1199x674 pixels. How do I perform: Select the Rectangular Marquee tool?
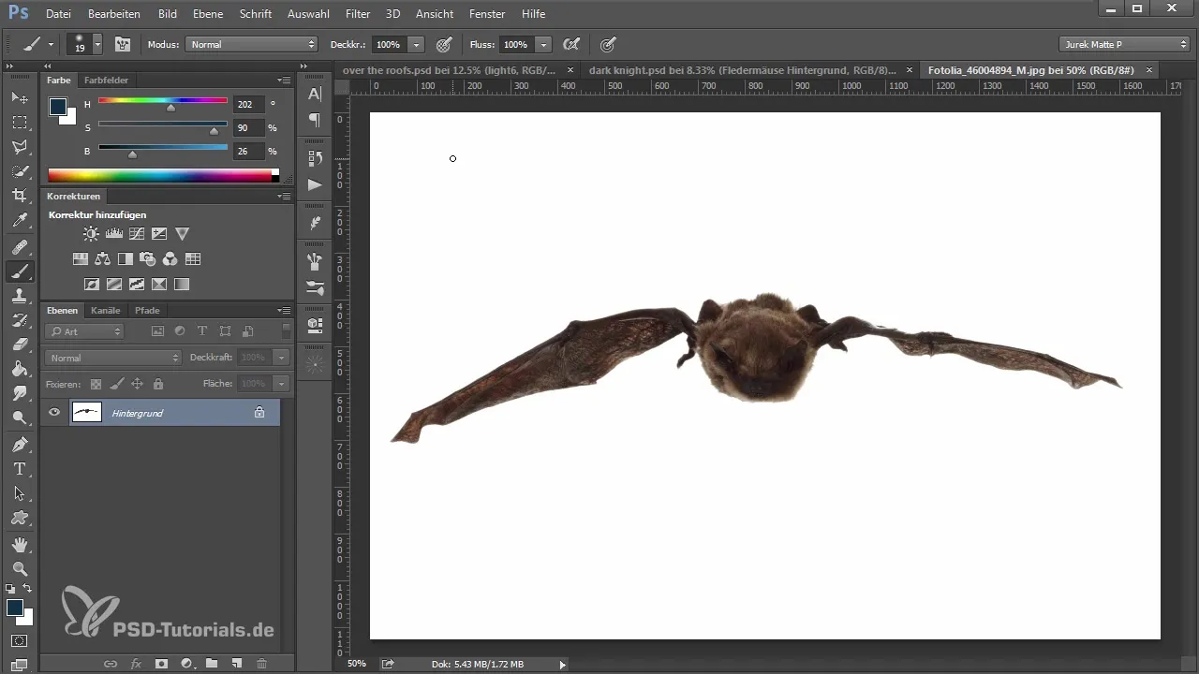pos(19,123)
